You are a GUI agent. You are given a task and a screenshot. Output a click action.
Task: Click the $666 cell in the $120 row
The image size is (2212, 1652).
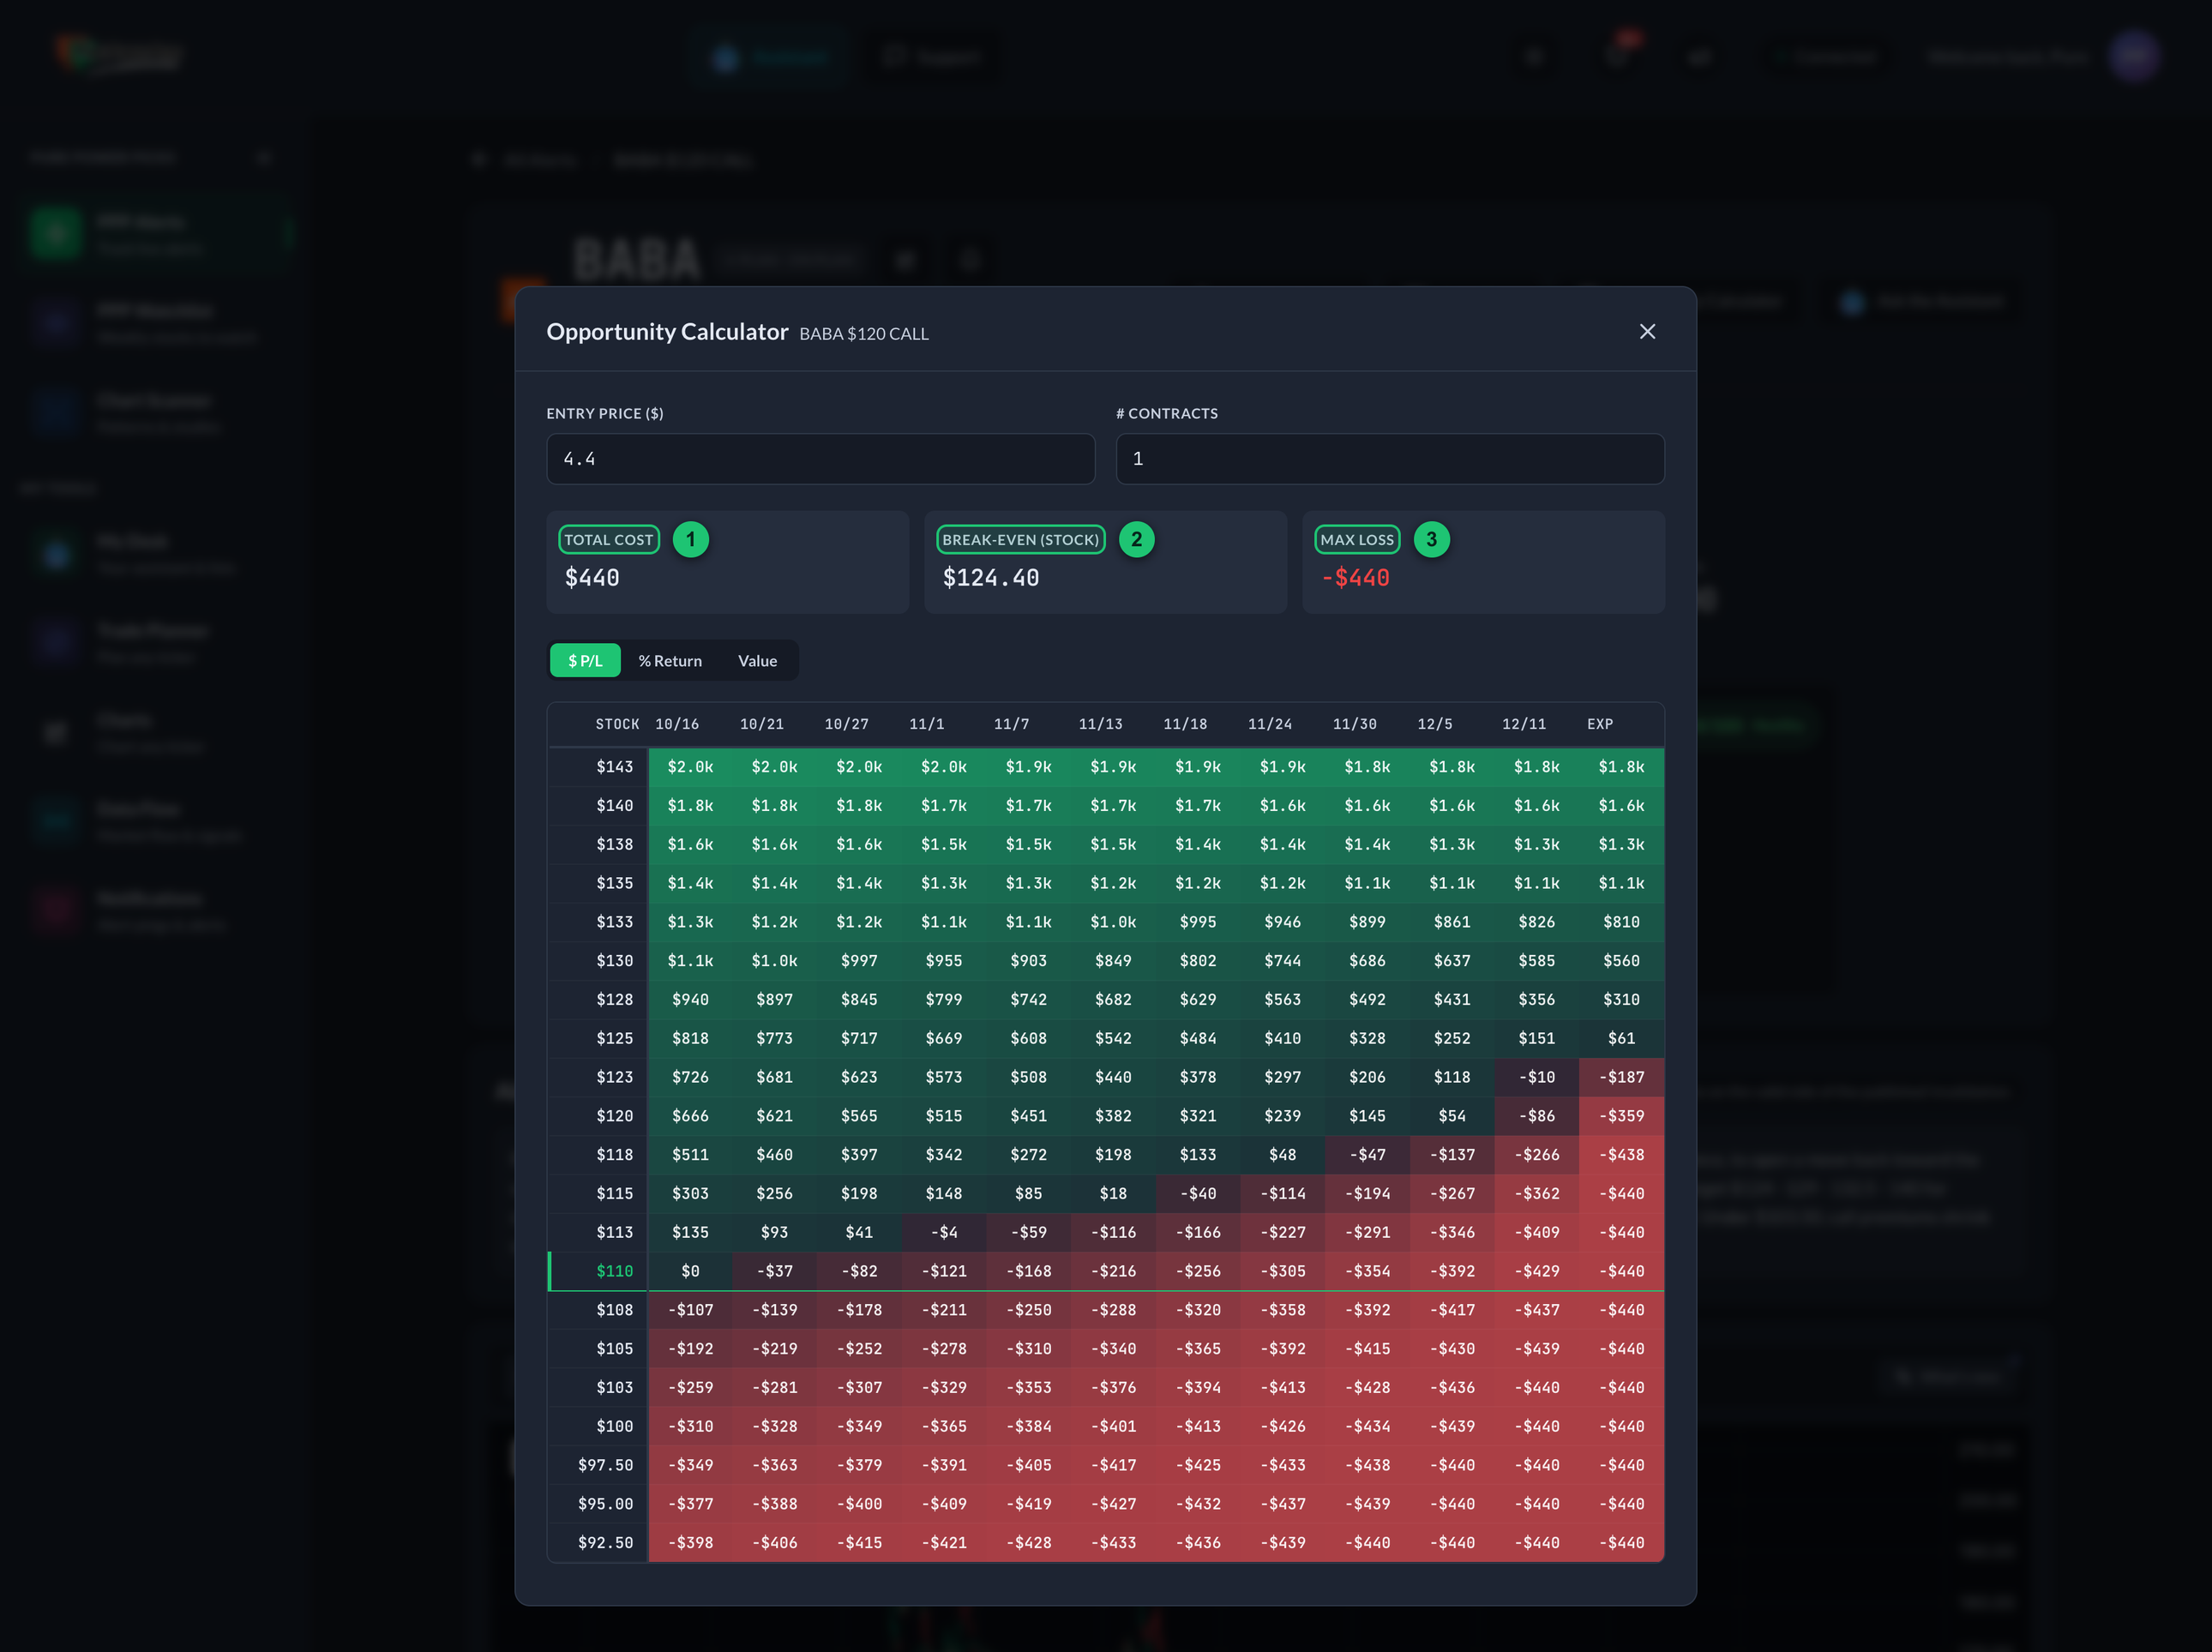(690, 1116)
